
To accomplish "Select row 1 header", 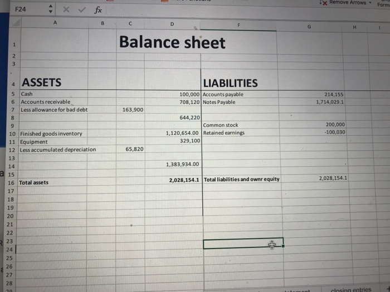I will pyautogui.click(x=14, y=44).
